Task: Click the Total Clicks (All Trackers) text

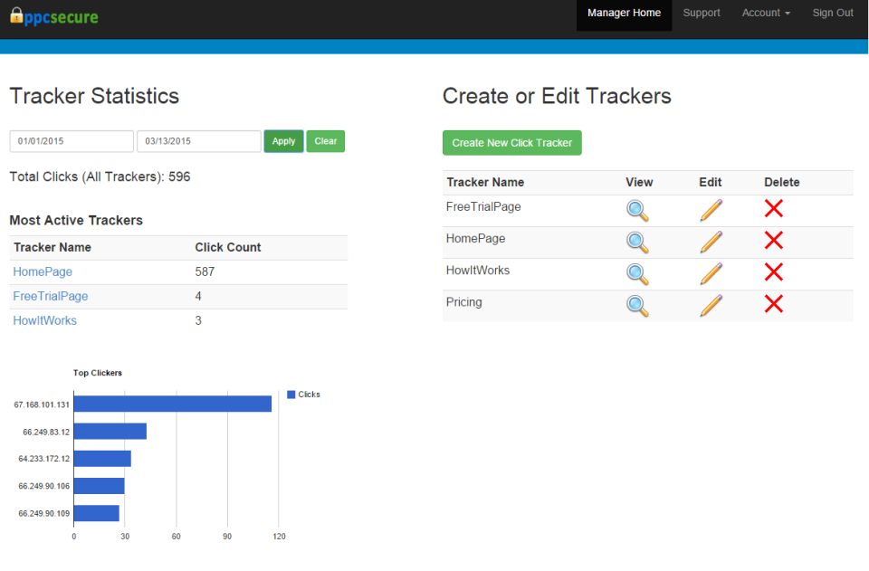Action: (100, 176)
